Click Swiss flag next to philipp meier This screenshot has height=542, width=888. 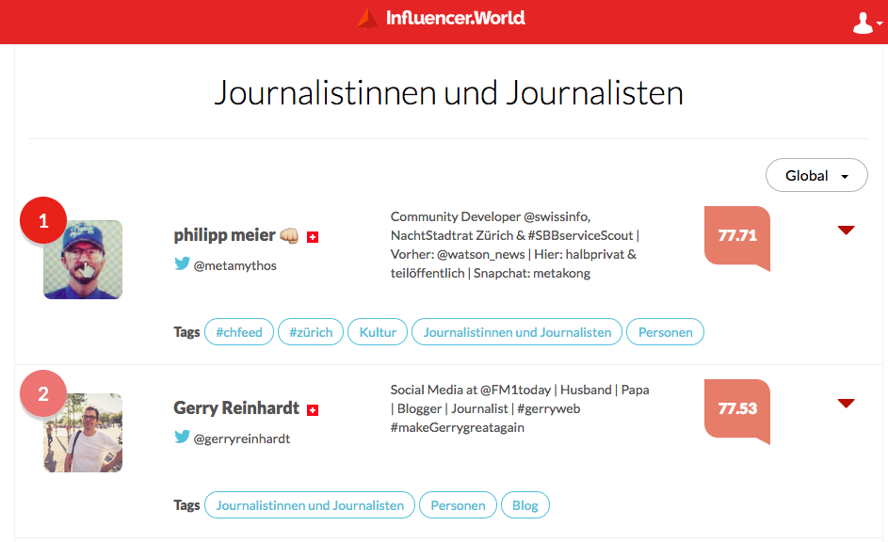pos(313,237)
